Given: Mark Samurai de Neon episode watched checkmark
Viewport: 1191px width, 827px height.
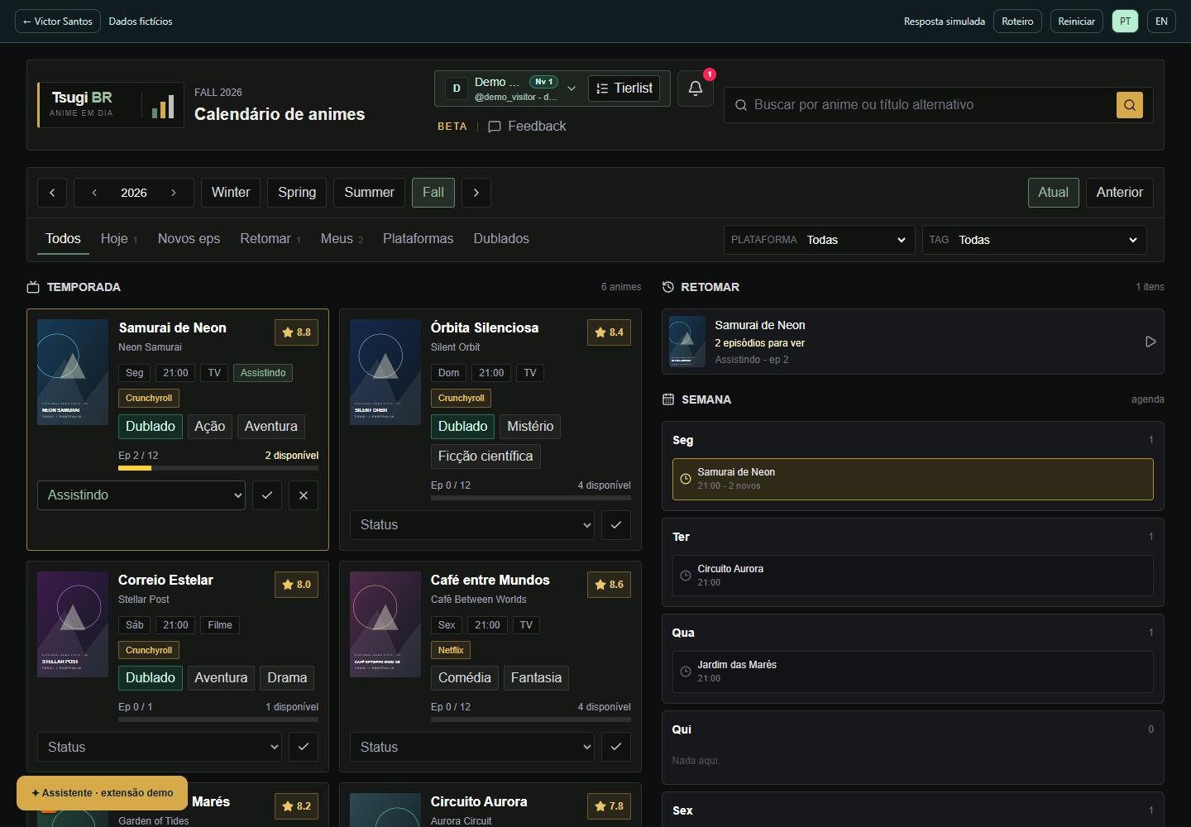Looking at the screenshot, I should [x=267, y=495].
